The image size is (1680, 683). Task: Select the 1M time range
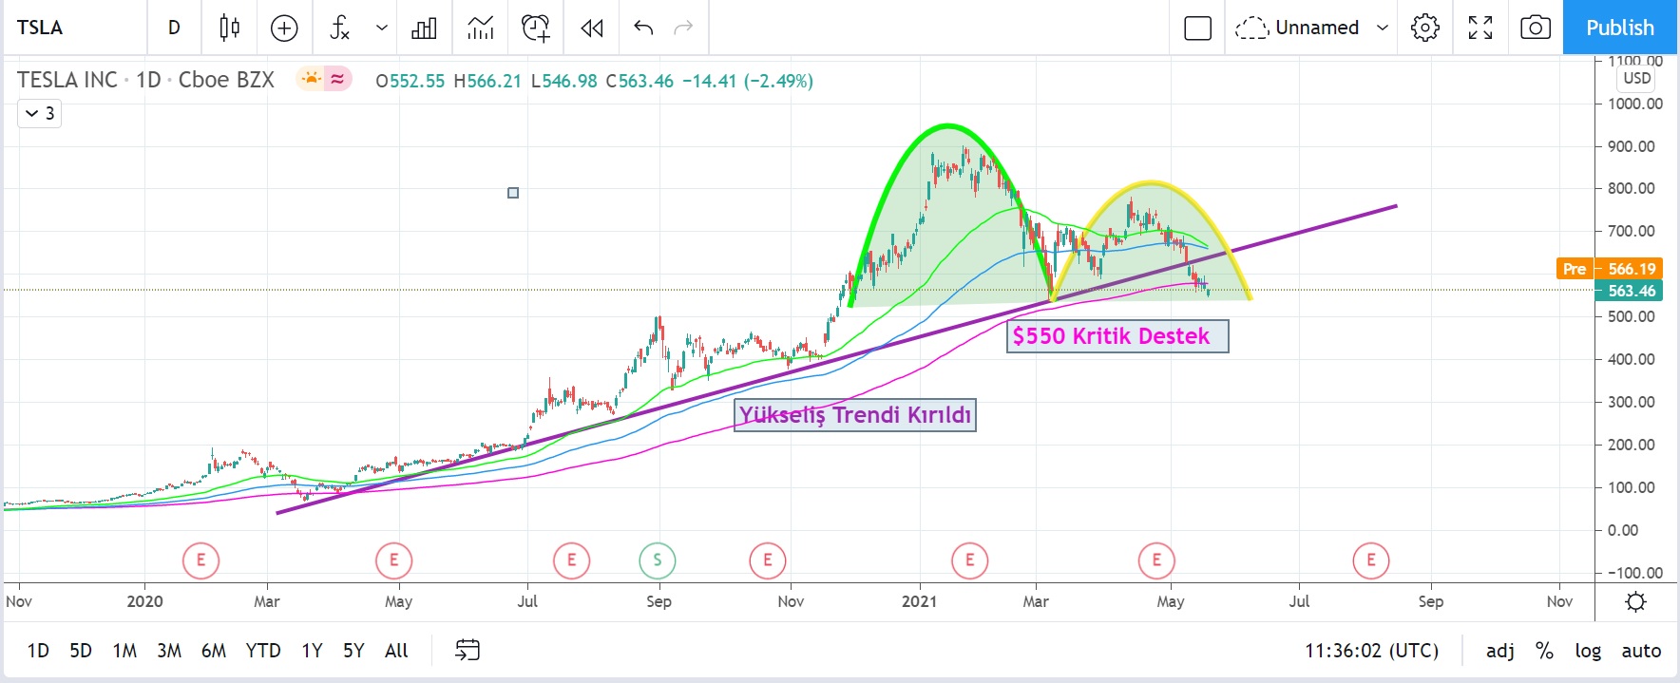pos(124,651)
